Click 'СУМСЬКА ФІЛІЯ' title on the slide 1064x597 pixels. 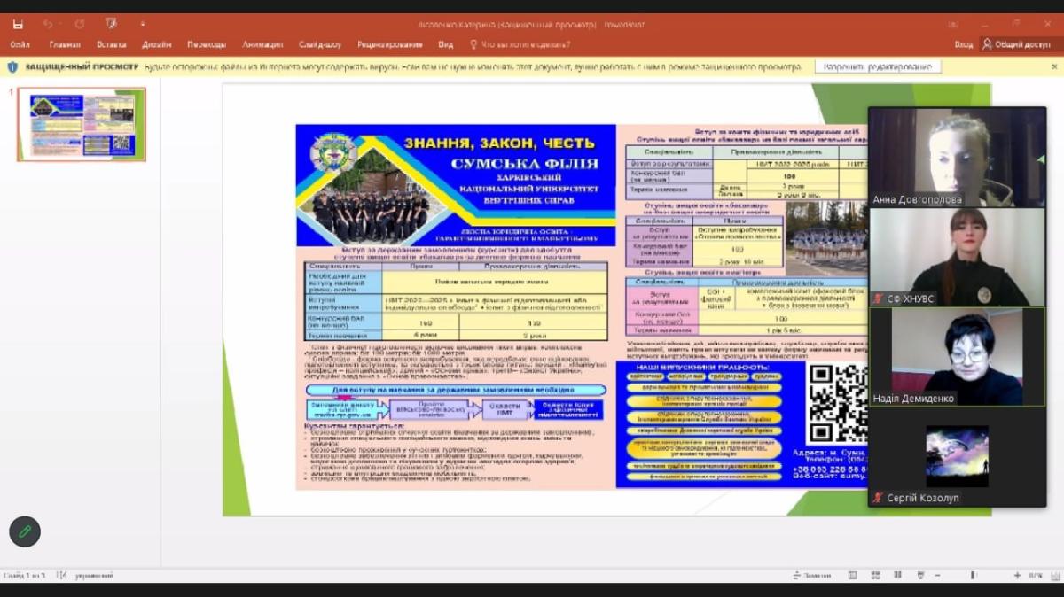point(525,163)
